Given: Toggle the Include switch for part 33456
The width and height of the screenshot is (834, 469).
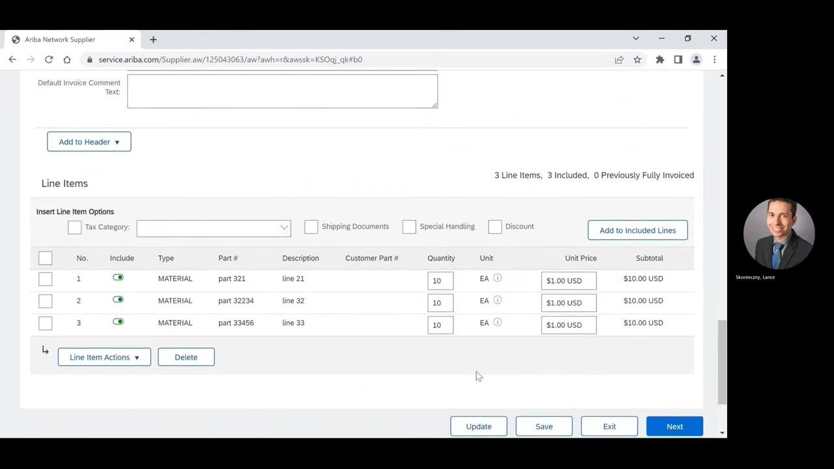Looking at the screenshot, I should [x=118, y=322].
